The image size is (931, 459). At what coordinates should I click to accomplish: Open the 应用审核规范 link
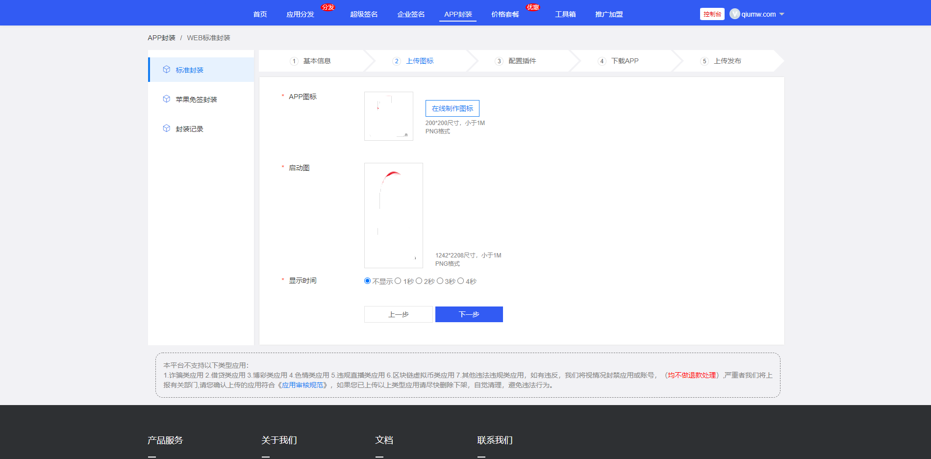click(303, 385)
